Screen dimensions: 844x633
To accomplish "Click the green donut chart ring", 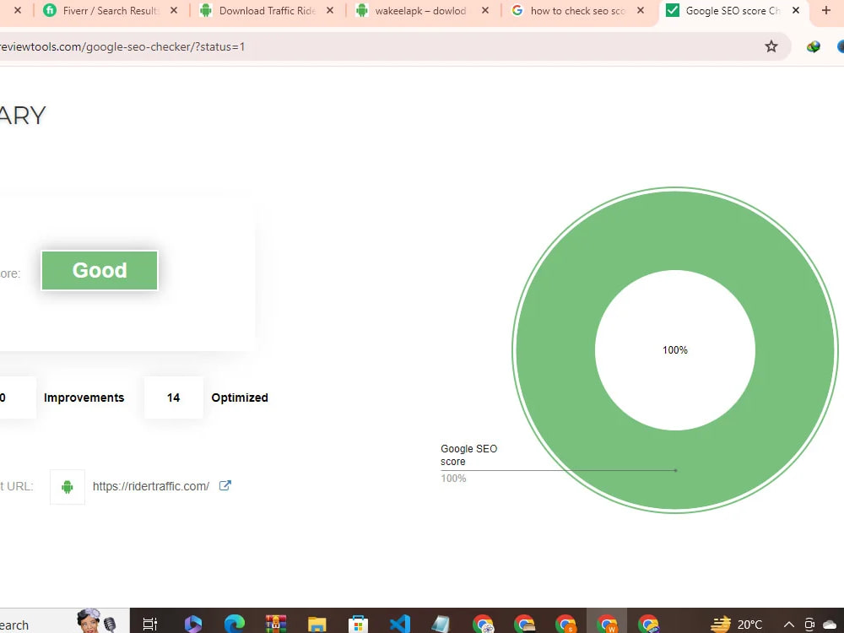I will [675, 230].
